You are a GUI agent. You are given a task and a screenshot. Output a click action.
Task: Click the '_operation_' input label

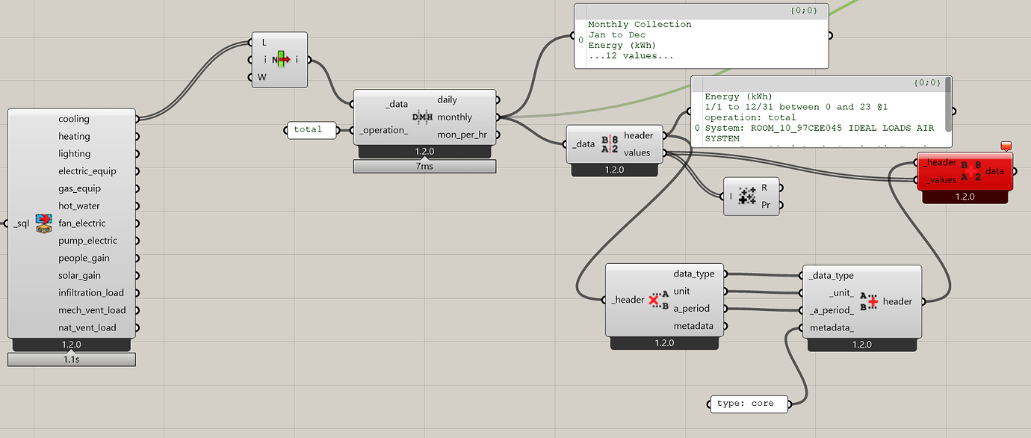[x=383, y=130]
